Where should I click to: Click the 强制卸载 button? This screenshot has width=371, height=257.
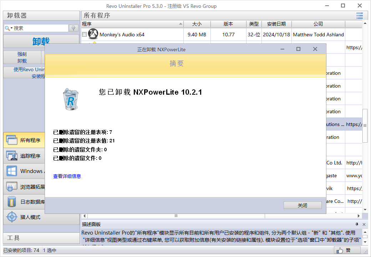(22, 57)
